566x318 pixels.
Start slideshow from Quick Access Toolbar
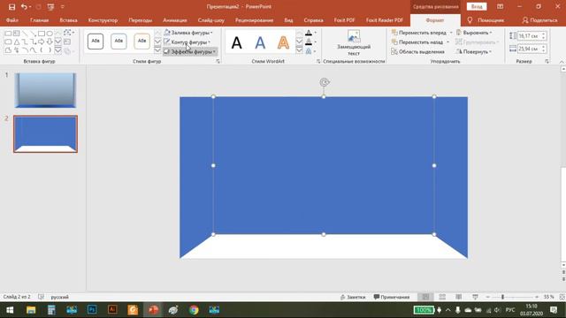(x=50, y=7)
